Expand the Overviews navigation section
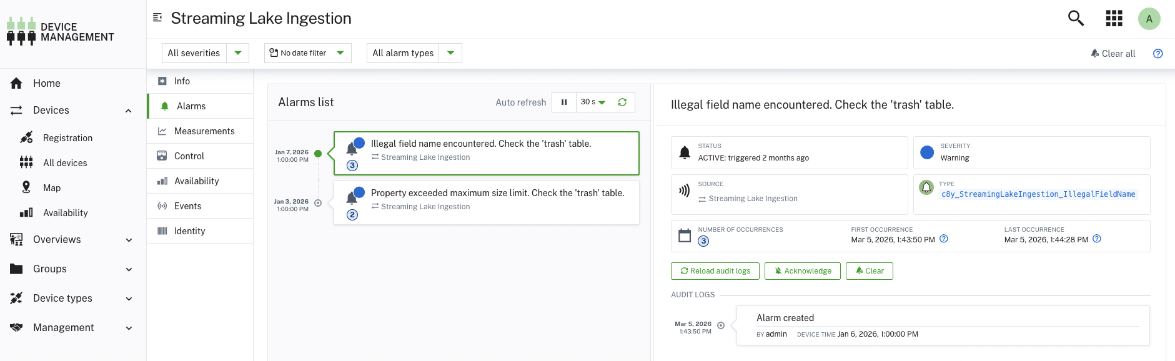 coord(72,240)
